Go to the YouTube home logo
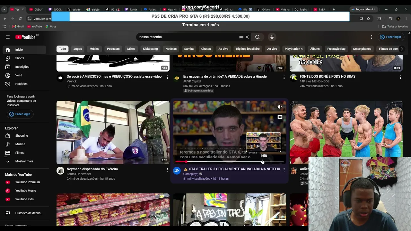The width and height of the screenshot is (411, 231). tap(25, 37)
